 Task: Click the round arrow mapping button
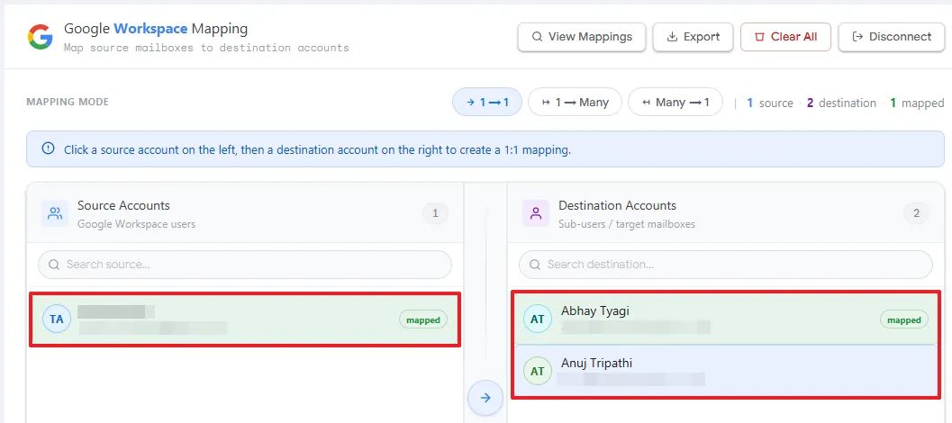(485, 398)
